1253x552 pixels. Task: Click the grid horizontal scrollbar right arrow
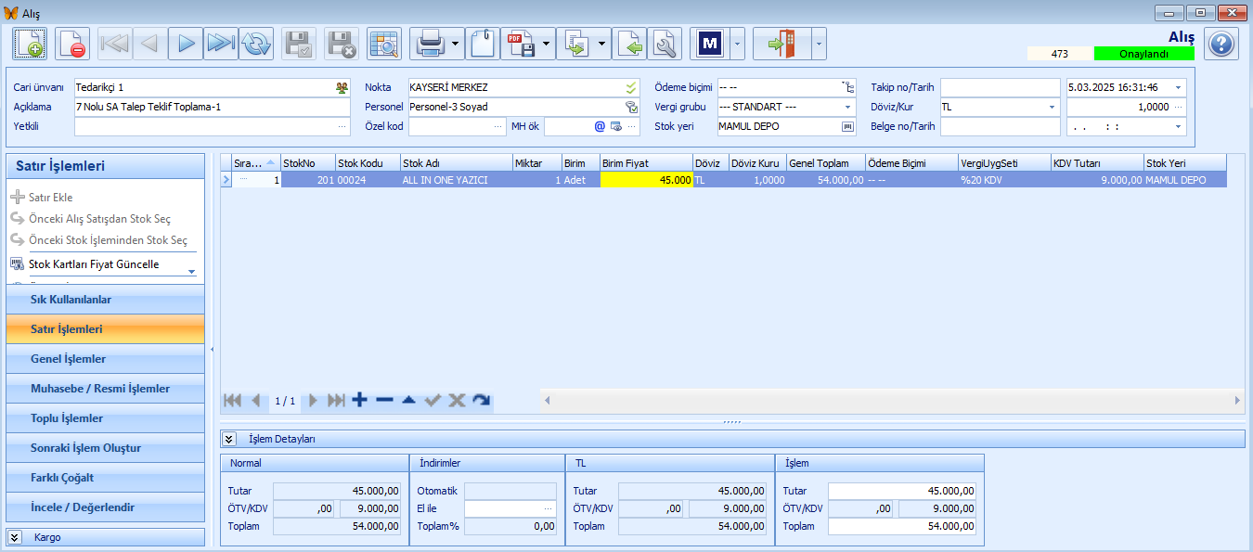pos(1237,400)
